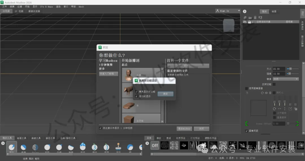
Task: Click the horizontal double-arrow icon below the sliders
Action: (x=280, y=109)
